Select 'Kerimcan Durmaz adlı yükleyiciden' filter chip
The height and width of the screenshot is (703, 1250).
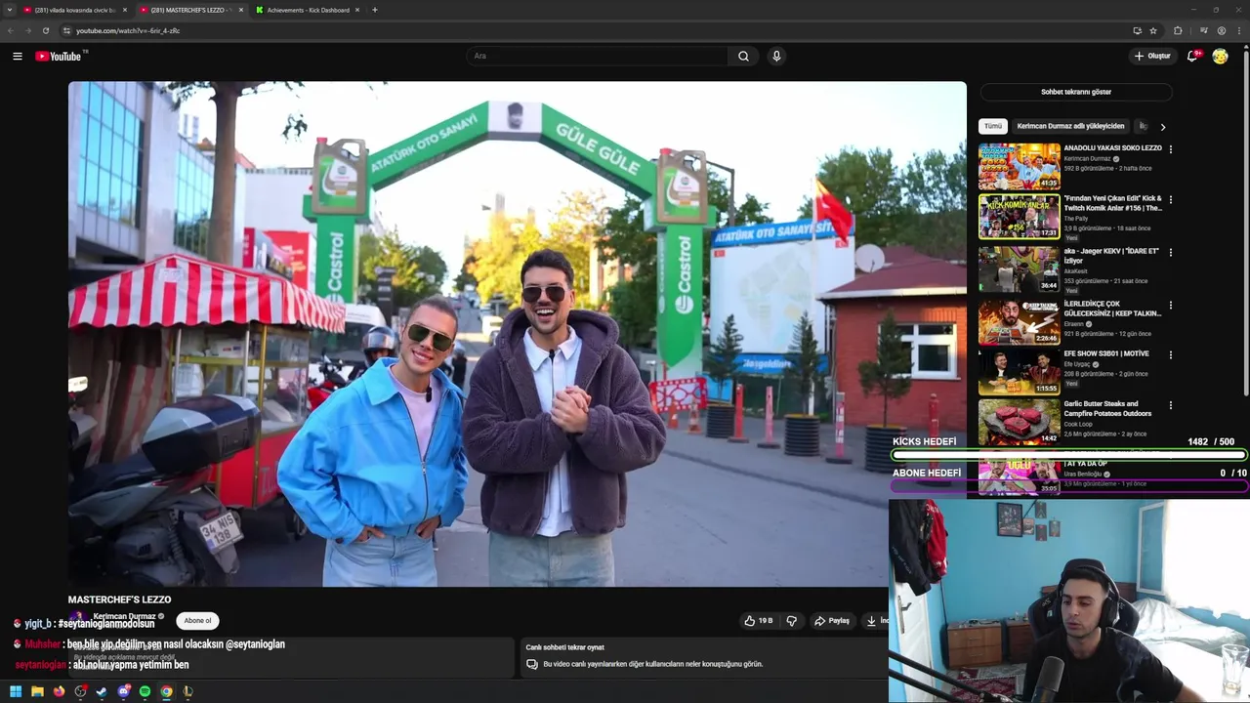(x=1070, y=126)
